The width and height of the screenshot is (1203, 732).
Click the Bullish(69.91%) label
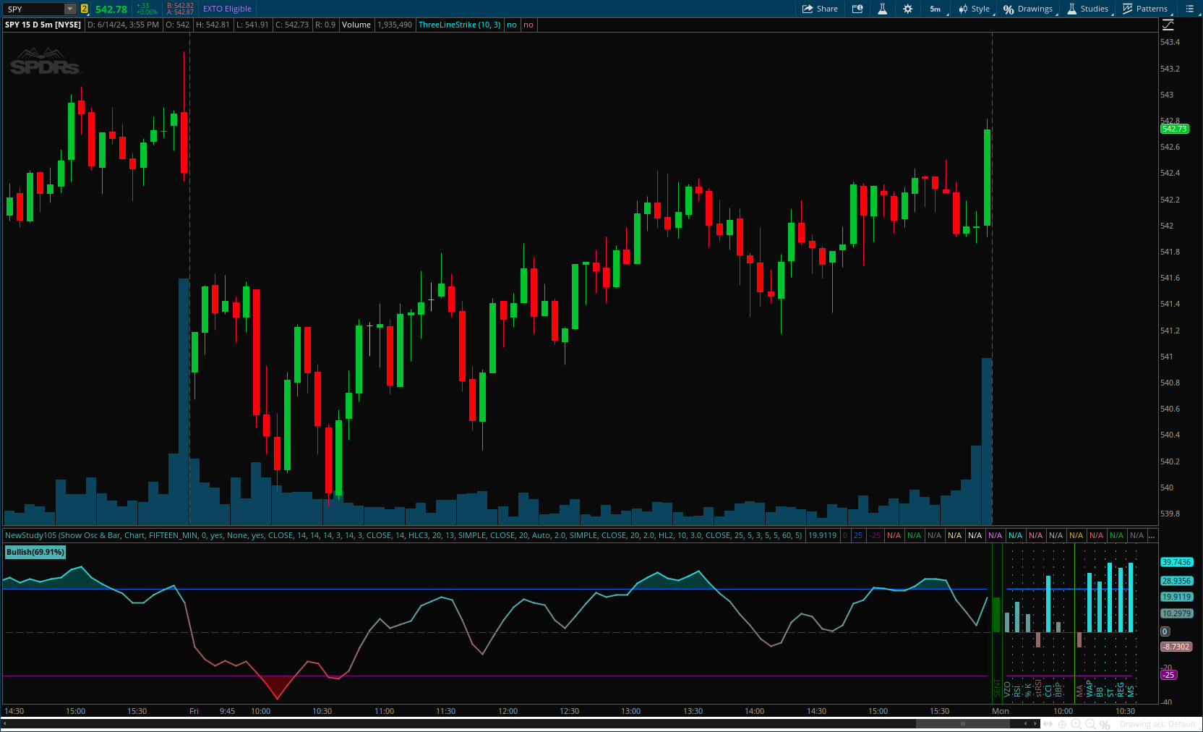pos(35,552)
